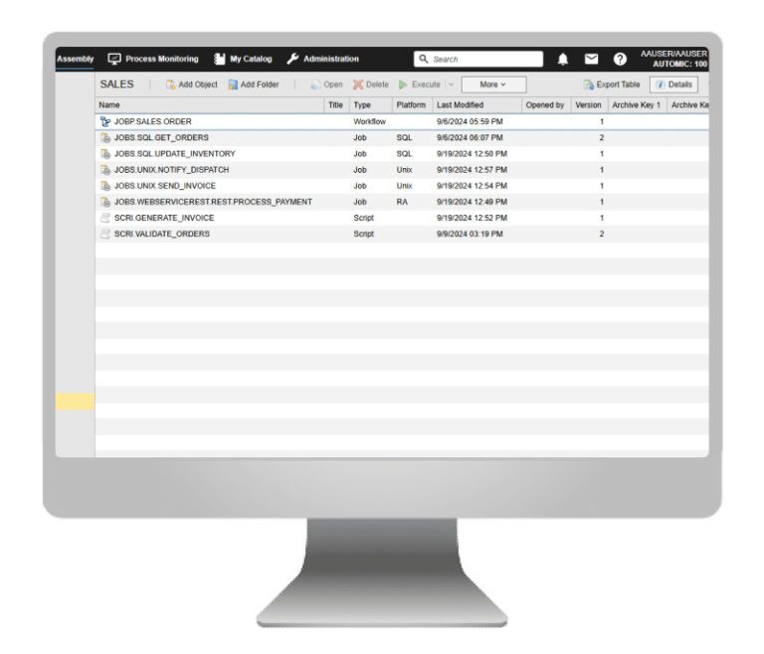Click the Execute toolbar button
This screenshot has width=764, height=654.
click(x=420, y=84)
